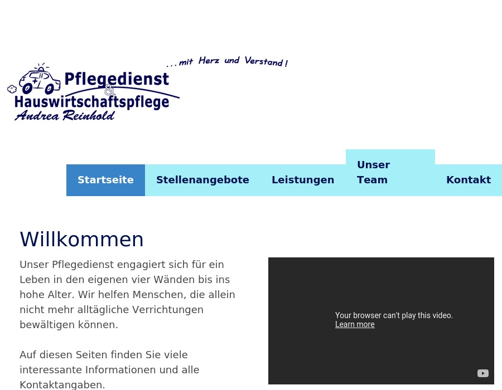
Task: Click the YouTube watermark on the video player
Action: tap(482, 373)
